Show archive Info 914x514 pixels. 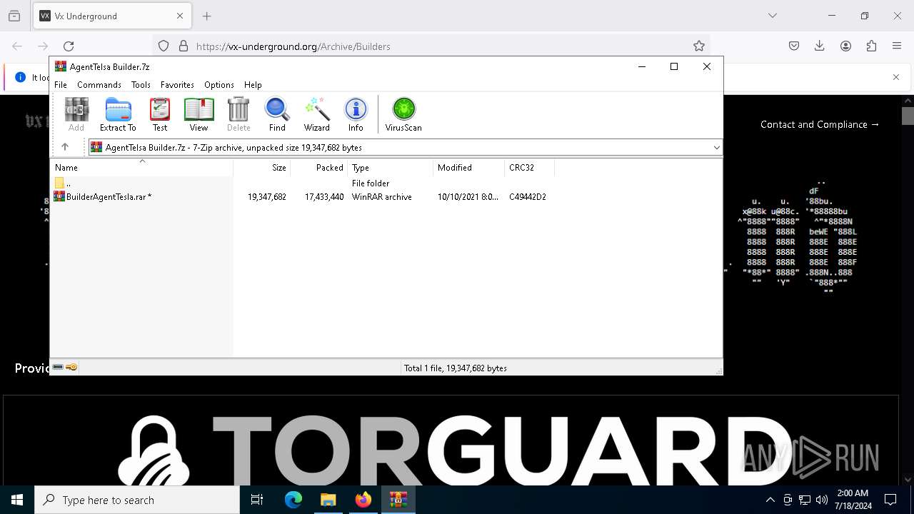356,114
